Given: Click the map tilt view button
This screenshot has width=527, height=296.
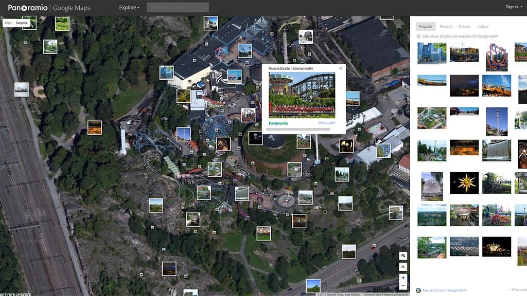Looking at the screenshot, I should point(403,266).
